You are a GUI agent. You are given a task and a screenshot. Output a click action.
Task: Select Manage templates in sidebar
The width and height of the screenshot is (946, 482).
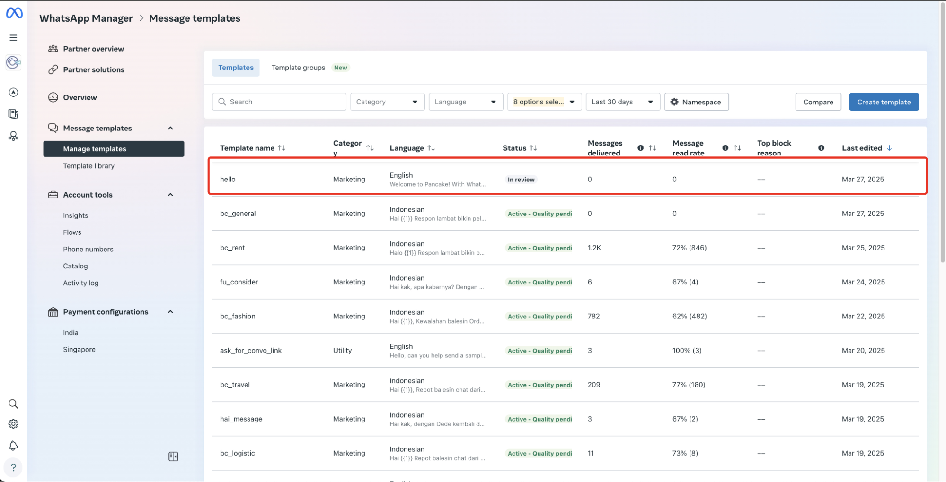click(x=114, y=149)
